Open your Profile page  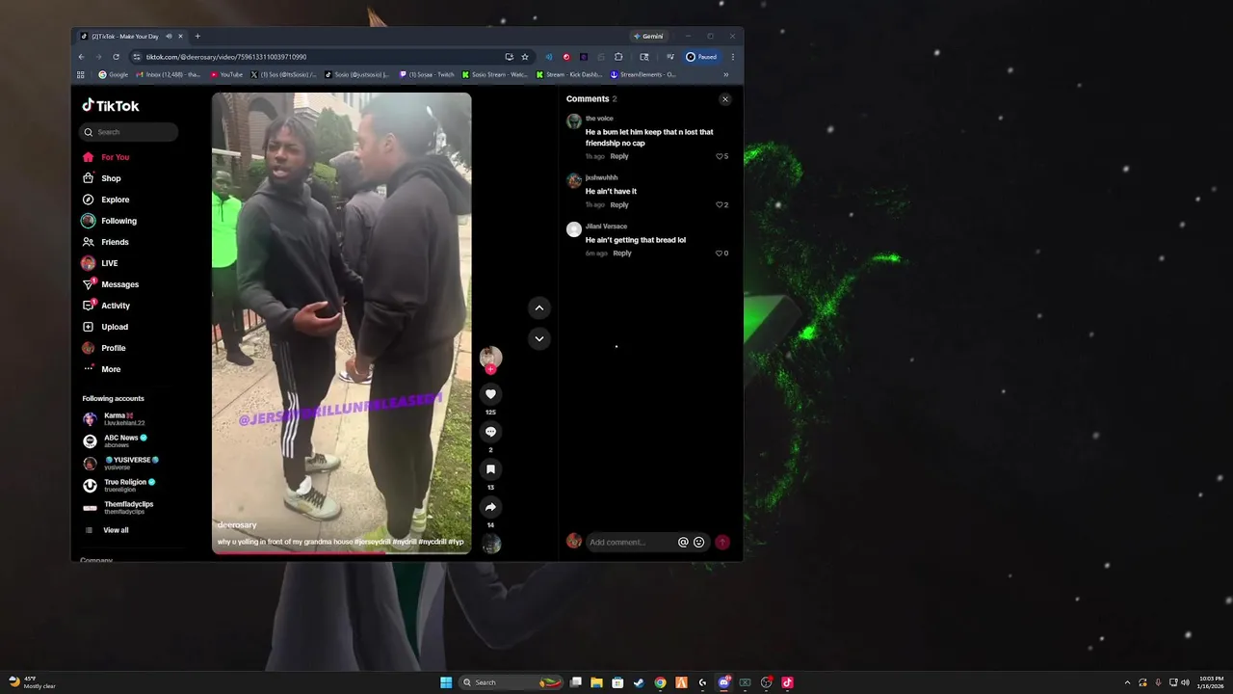pyautogui.click(x=105, y=348)
